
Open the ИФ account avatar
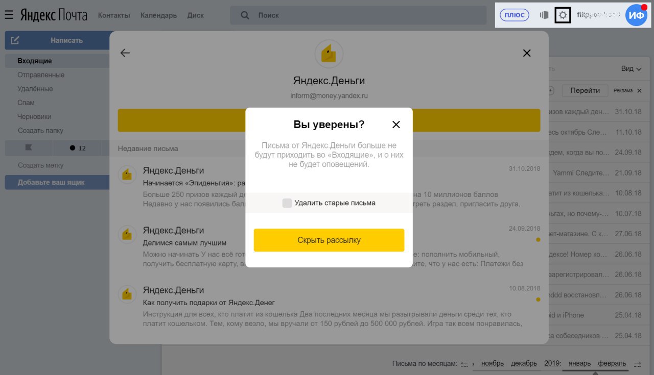pos(636,15)
